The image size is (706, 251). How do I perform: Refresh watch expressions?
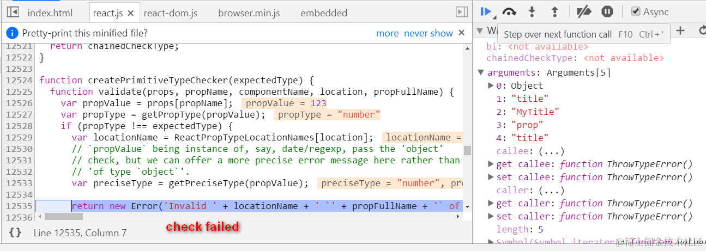pos(702,30)
